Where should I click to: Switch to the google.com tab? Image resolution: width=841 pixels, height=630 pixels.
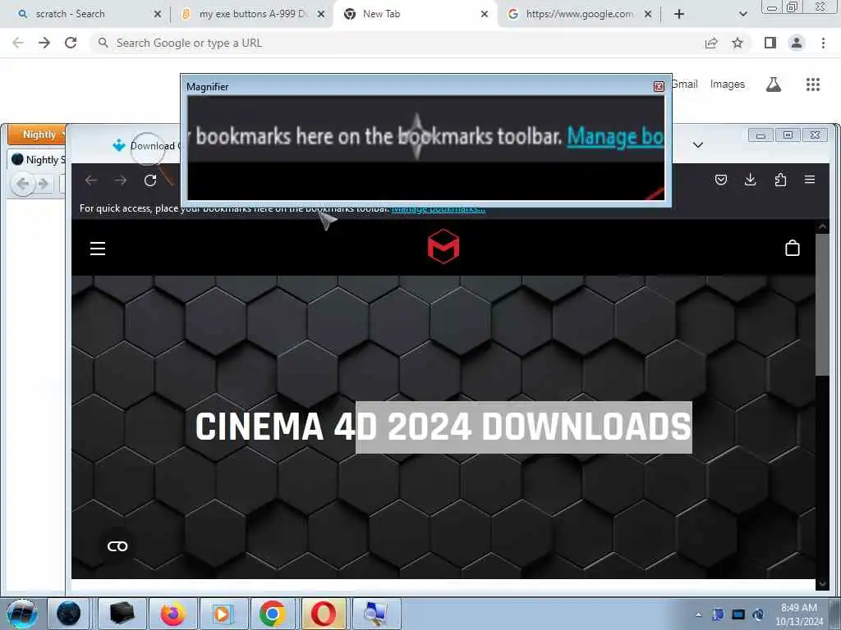[x=577, y=14]
